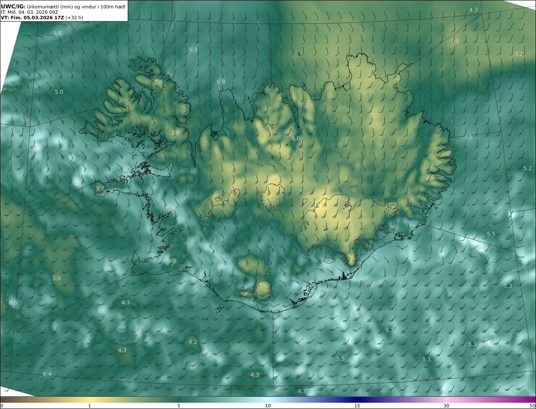Click the color scale tick label '1'
This screenshot has width=536, height=409.
click(90, 406)
